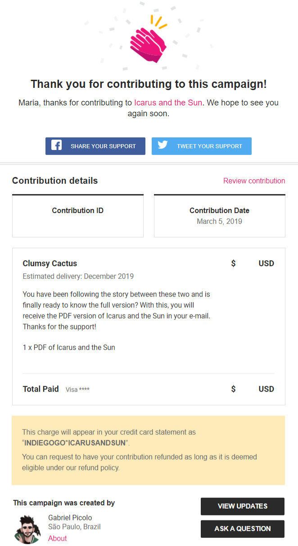The width and height of the screenshot is (298, 546).
Task: Select the Clumsy Cactus perk title
Action: pyautogui.click(x=50, y=263)
